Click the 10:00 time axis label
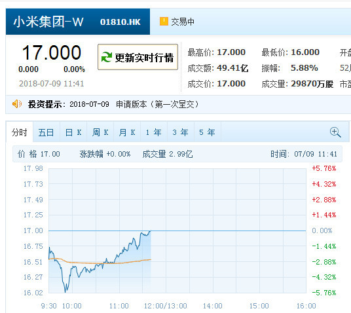 pyautogui.click(x=71, y=306)
